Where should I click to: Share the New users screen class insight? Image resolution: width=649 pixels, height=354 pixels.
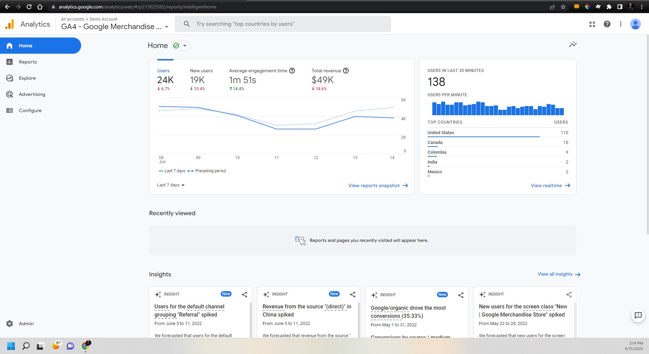point(569,295)
